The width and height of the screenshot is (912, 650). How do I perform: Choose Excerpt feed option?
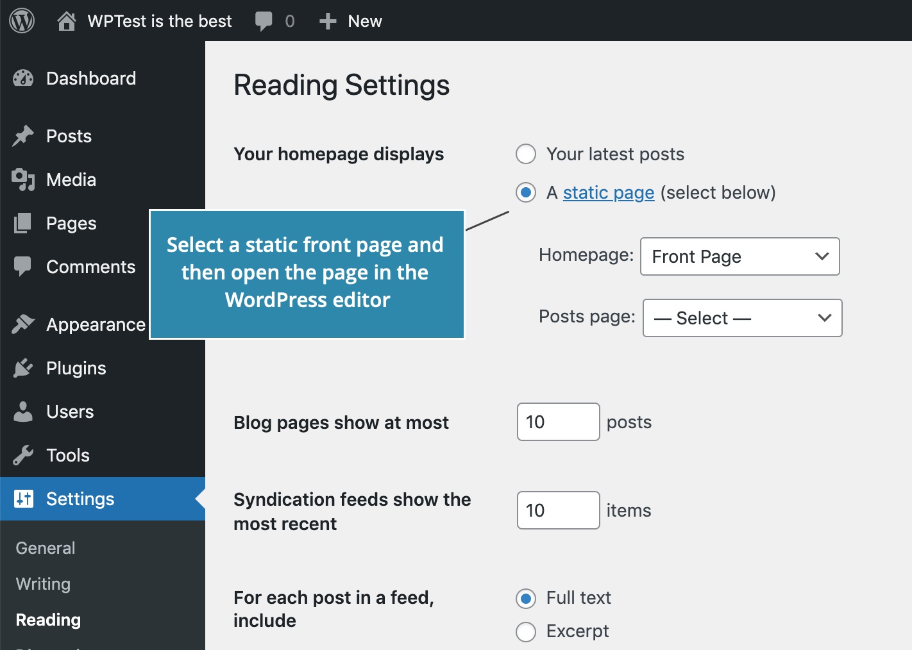526,632
